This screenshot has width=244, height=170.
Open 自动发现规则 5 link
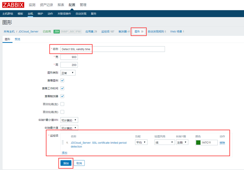(x=157, y=32)
